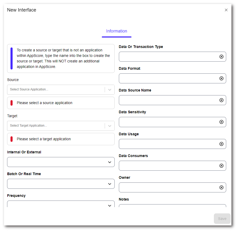Click the Save button

[222, 219]
